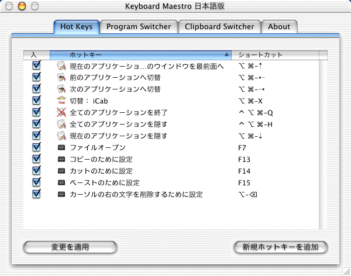Screen dimensions: 351x276
Task: Uncheck 全てのアプリケーションを終了 checkbox
Action: pyautogui.click(x=36, y=112)
